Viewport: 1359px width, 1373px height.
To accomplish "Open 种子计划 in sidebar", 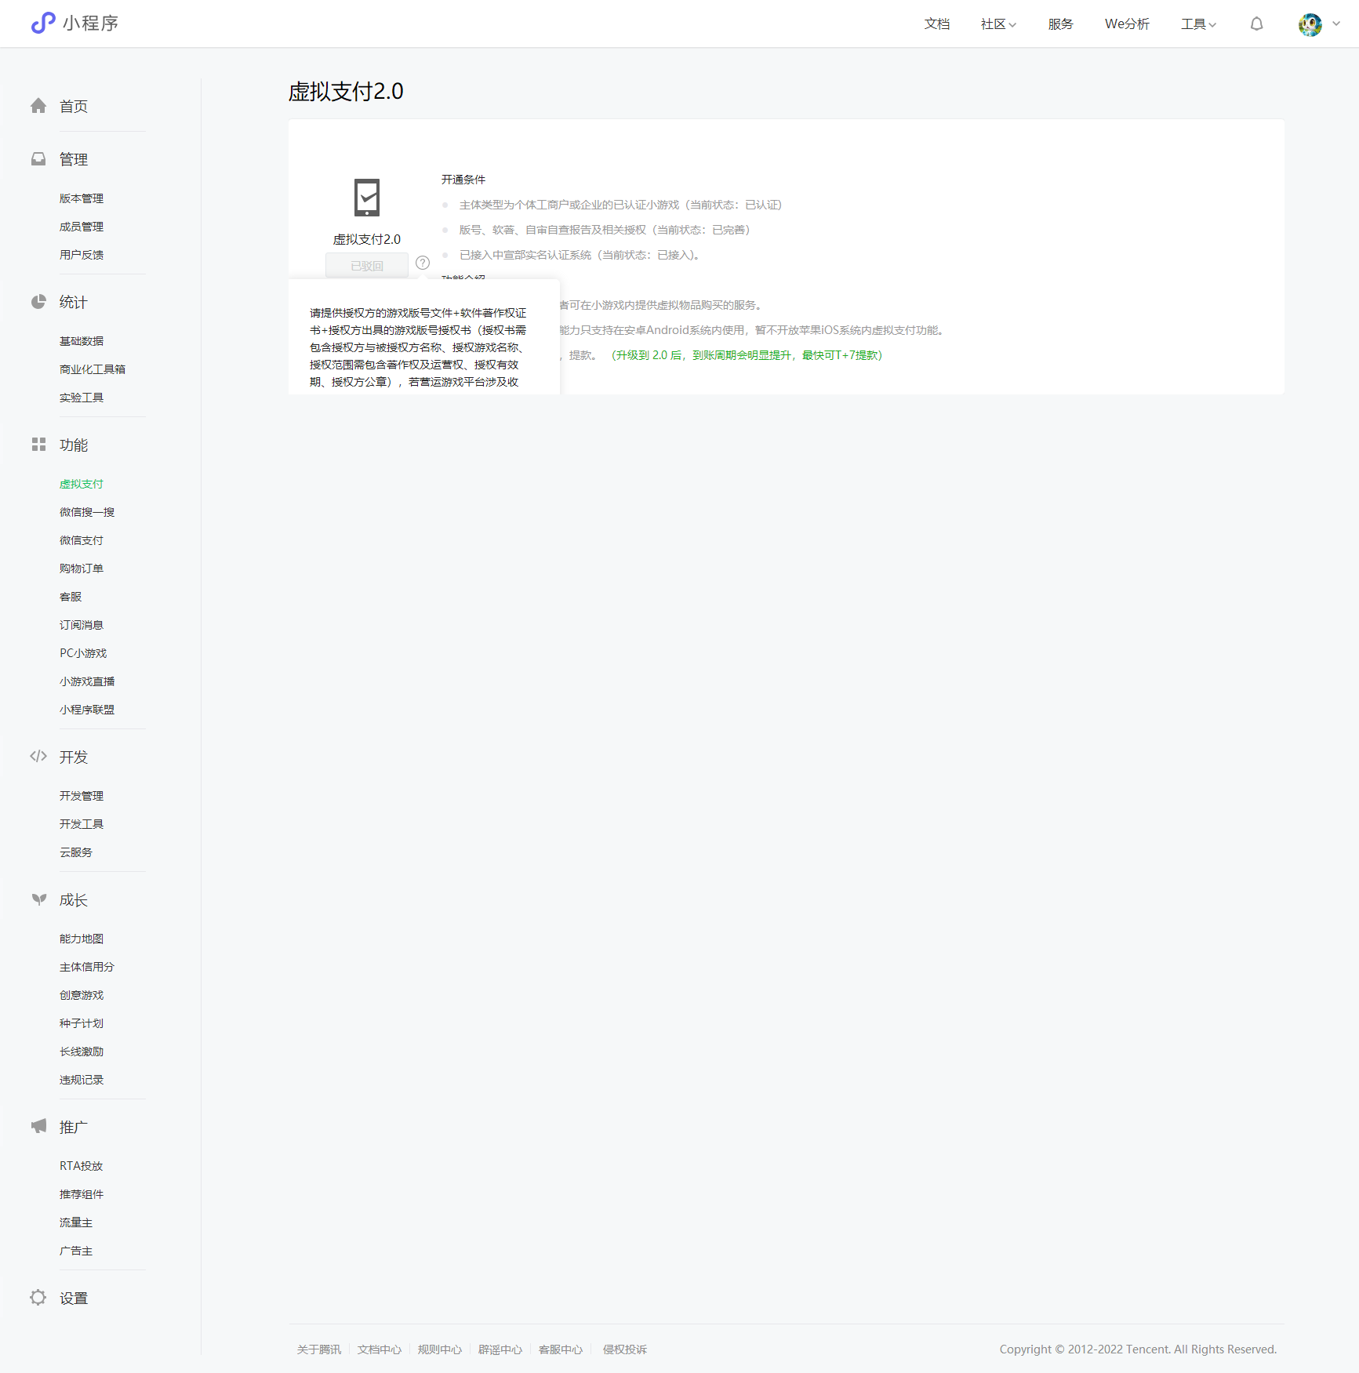I will (x=82, y=1023).
